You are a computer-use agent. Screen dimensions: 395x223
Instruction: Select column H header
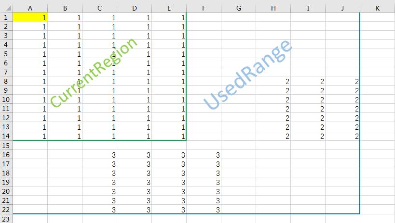click(273, 8)
